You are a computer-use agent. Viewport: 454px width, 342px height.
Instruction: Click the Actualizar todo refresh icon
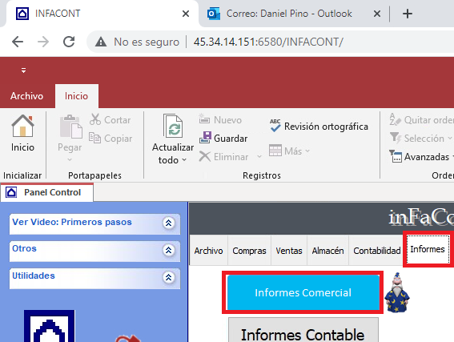pyautogui.click(x=173, y=126)
